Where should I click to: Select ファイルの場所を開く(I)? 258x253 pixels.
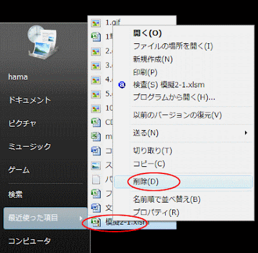[173, 46]
